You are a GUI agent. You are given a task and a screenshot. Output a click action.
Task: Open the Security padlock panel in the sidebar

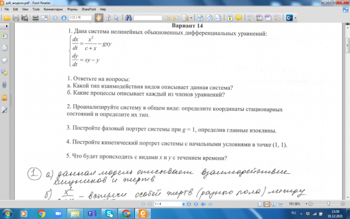(x=4, y=98)
